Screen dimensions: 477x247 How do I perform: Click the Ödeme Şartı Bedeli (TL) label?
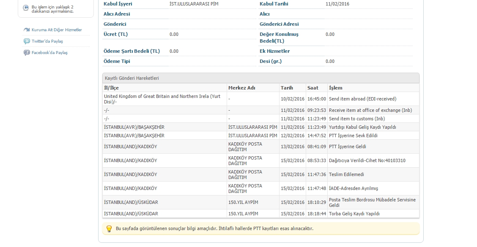(132, 51)
